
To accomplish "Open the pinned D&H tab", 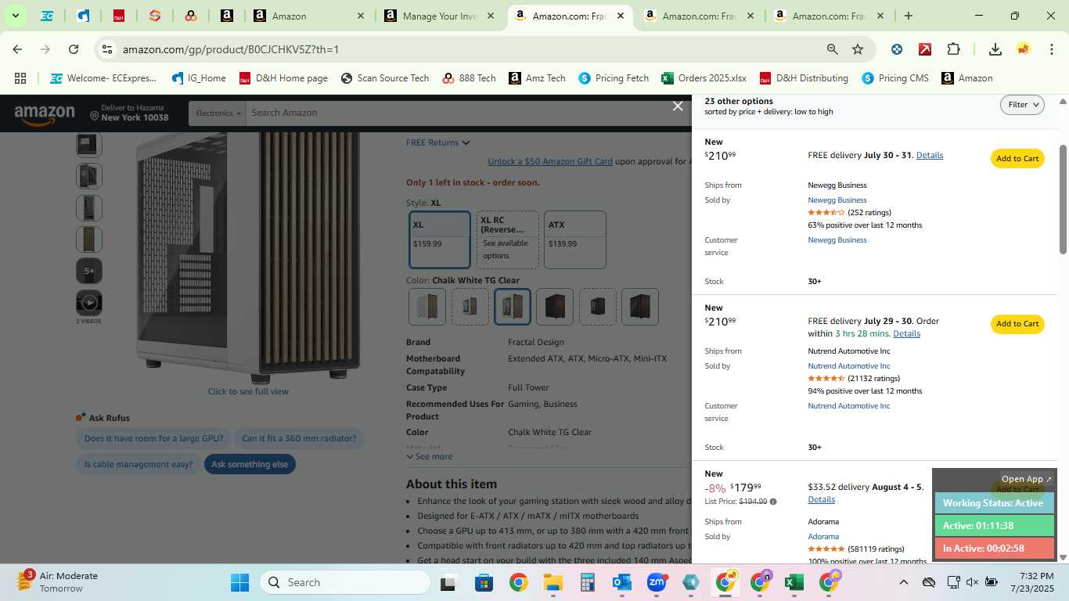I will [x=119, y=16].
